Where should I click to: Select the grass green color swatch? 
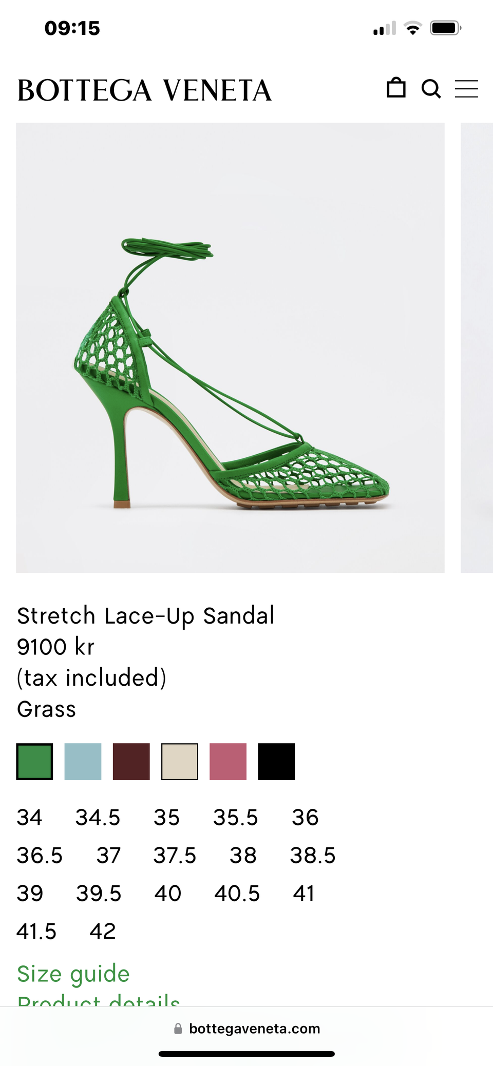pyautogui.click(x=34, y=762)
